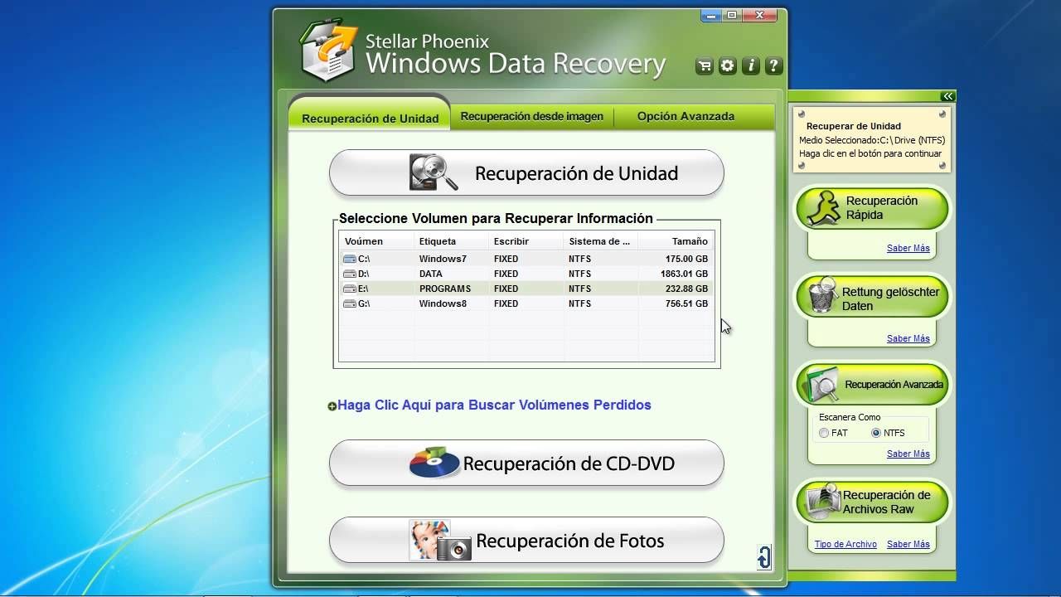1061x597 pixels.
Task: Click the folder magnifier Recuperación Avanzada icon
Action: (x=821, y=384)
